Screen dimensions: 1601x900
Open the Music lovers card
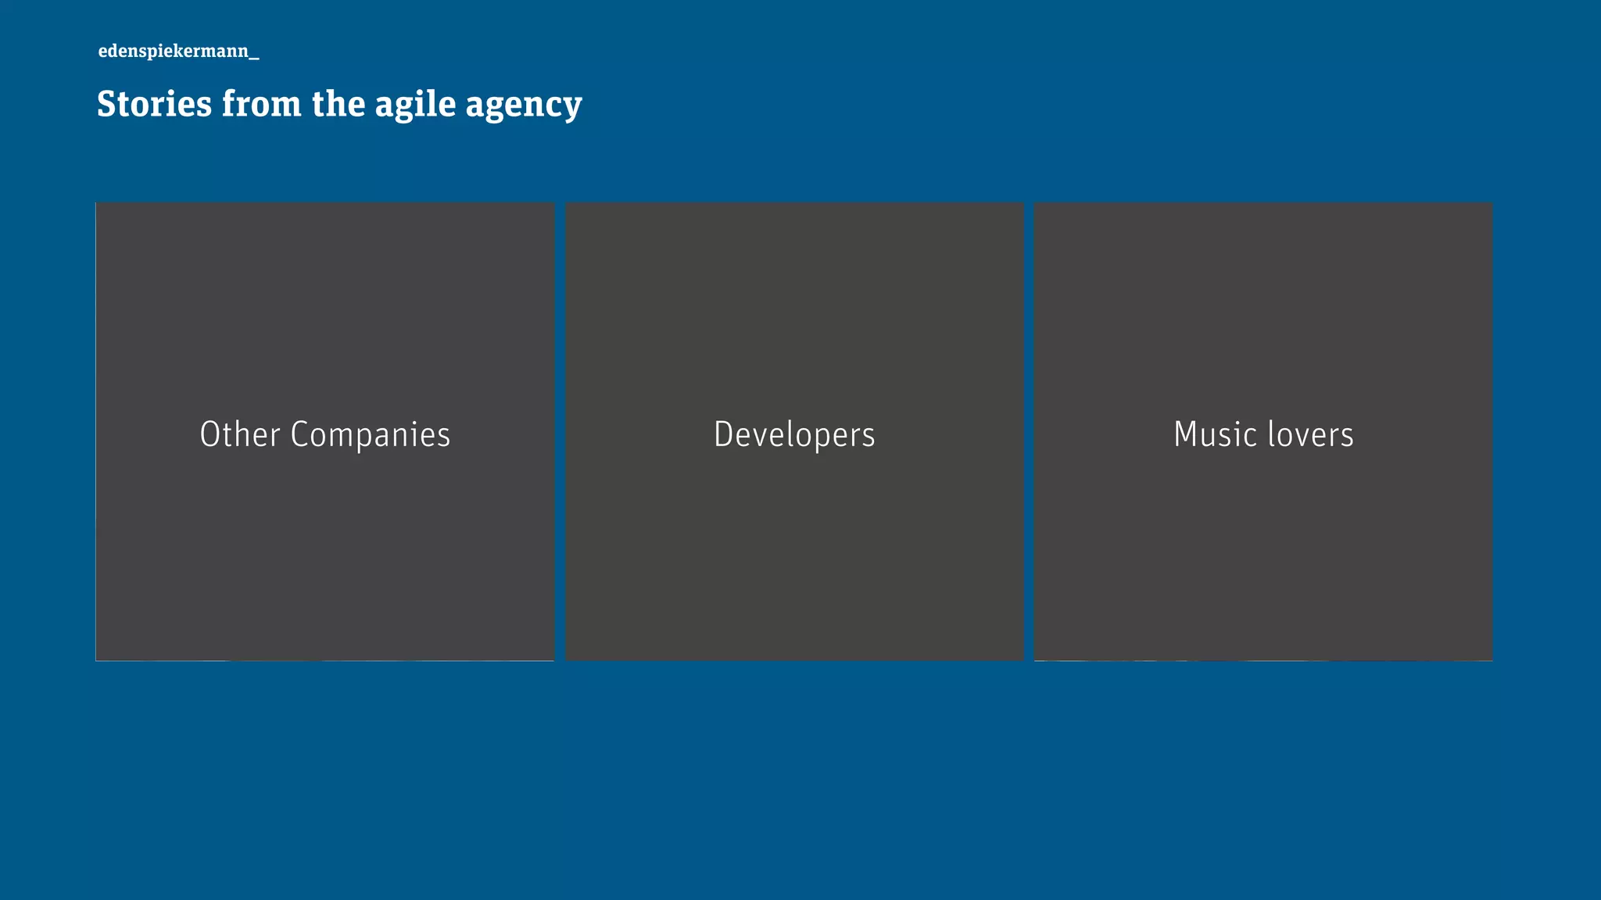[x=1263, y=432]
